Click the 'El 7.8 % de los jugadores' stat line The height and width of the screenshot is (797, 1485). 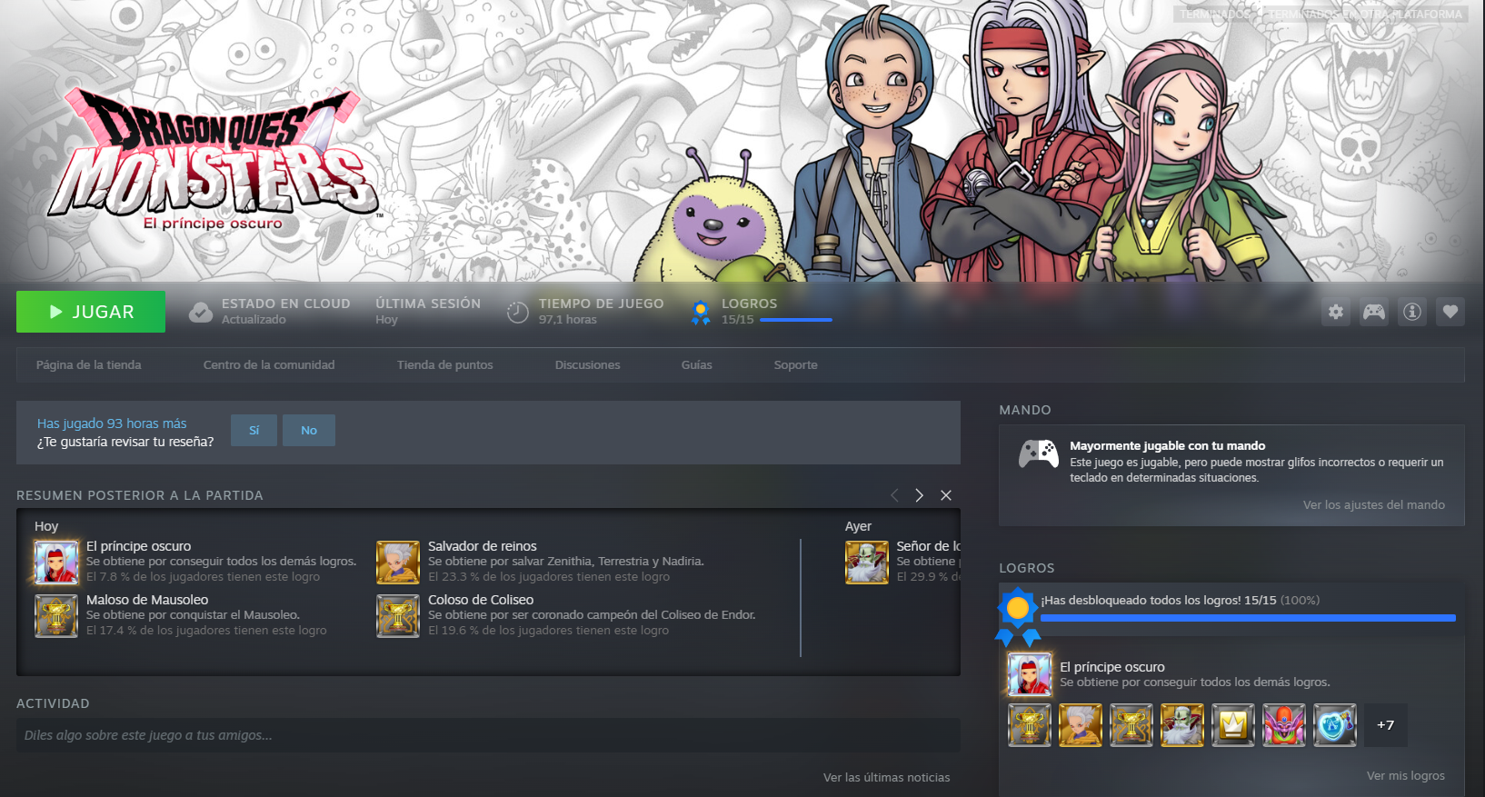204,577
